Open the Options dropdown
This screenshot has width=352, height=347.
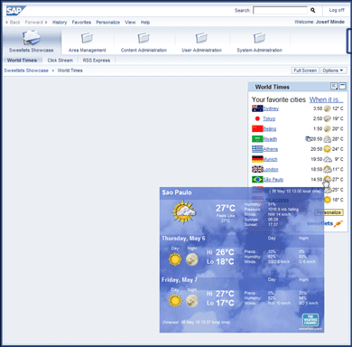[333, 70]
